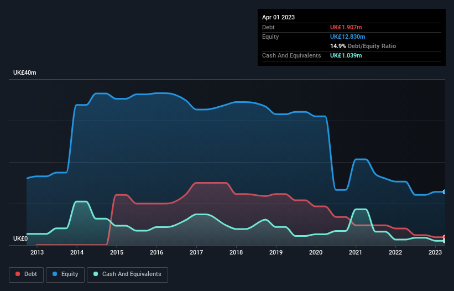Click the 2013 x-axis label
454x291 pixels.
pos(37,252)
